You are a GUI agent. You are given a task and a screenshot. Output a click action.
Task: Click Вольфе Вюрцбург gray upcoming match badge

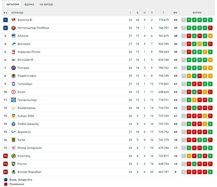click(183, 172)
